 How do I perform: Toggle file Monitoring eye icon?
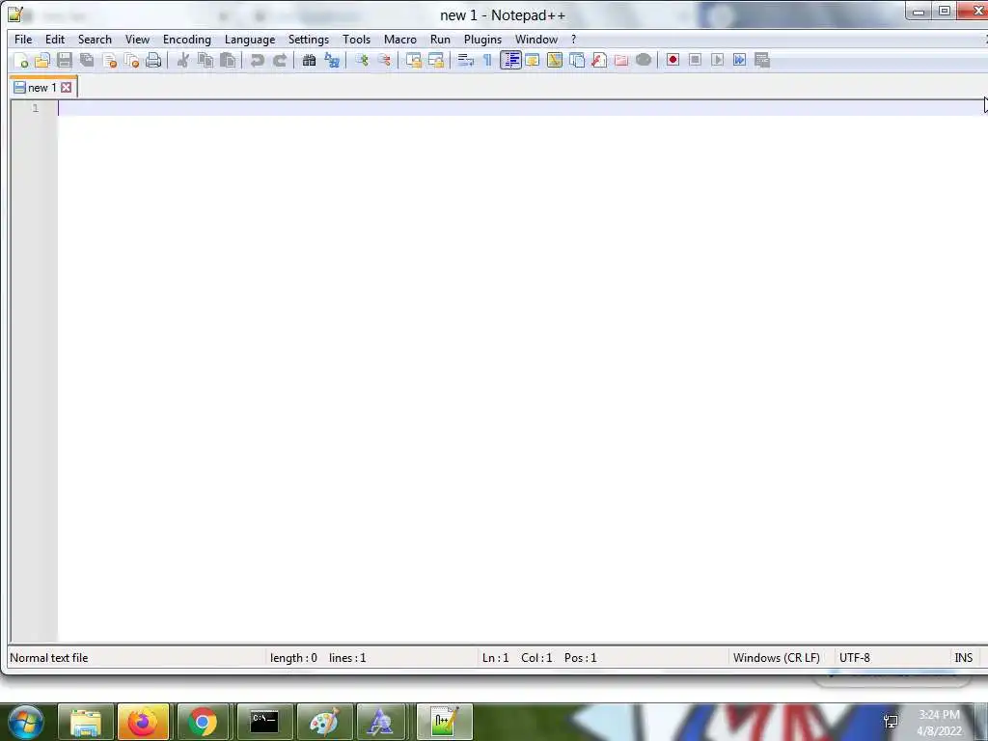pos(644,61)
